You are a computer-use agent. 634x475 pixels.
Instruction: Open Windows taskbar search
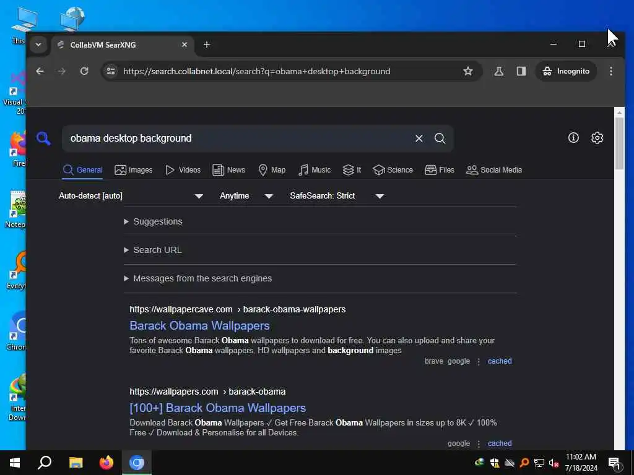[x=45, y=463]
